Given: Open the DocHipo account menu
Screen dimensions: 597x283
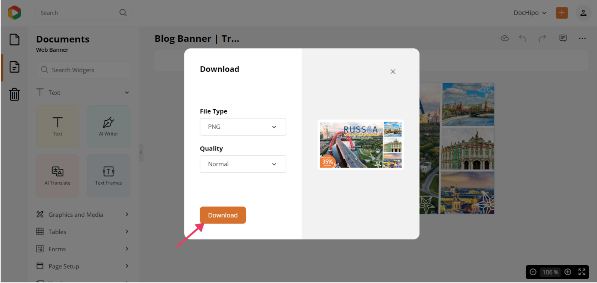Looking at the screenshot, I should 529,13.
